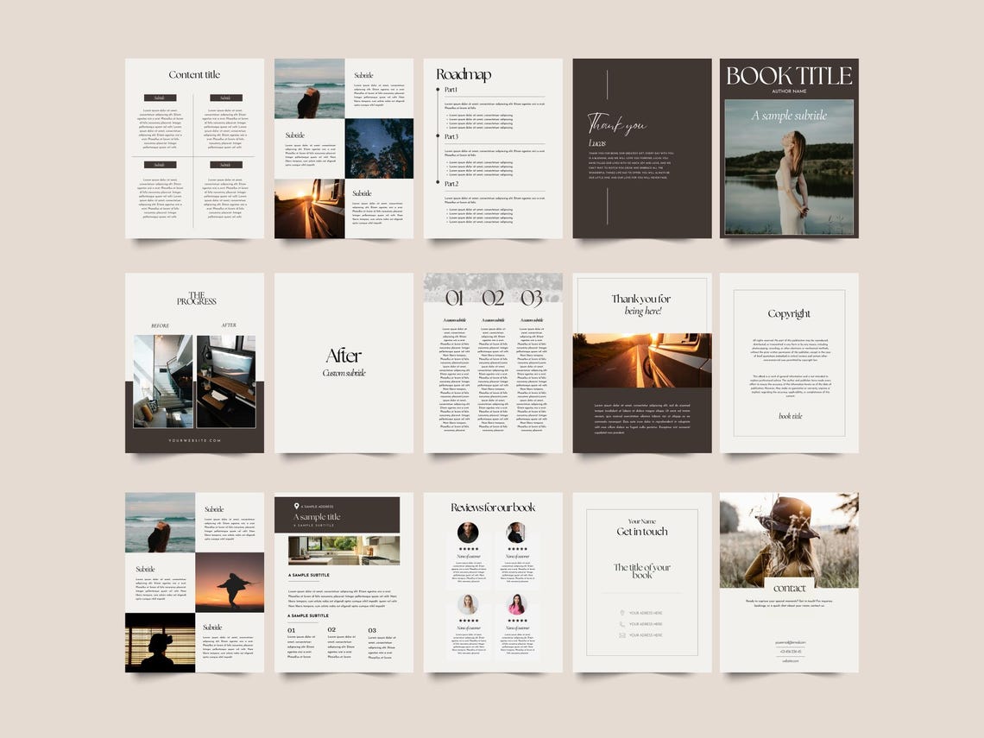Select the bearded man reviewer avatar
The height and width of the screenshot is (738, 984).
468,533
